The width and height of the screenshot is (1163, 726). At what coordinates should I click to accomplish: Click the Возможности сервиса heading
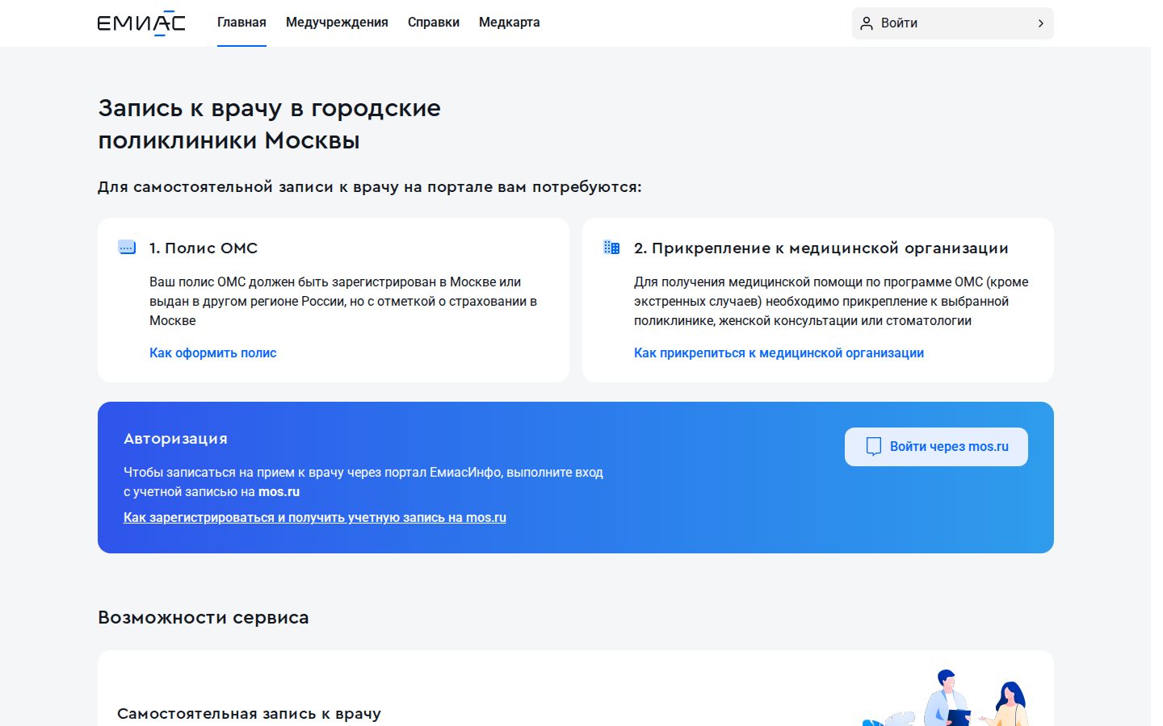click(x=204, y=617)
